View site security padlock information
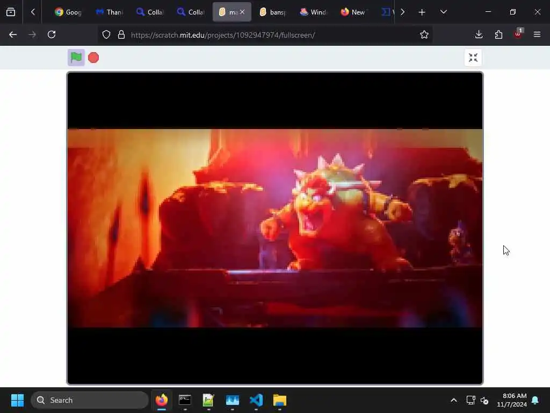 tap(121, 35)
